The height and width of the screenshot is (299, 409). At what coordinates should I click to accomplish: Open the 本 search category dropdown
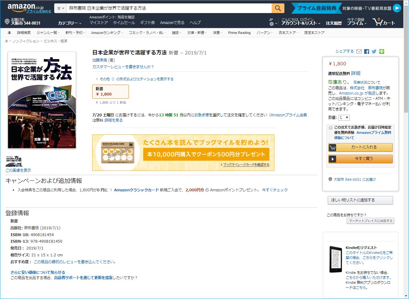(x=61, y=8)
